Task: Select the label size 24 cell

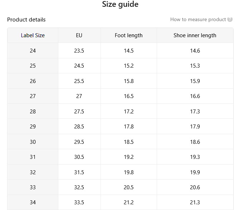Action: tap(33, 50)
